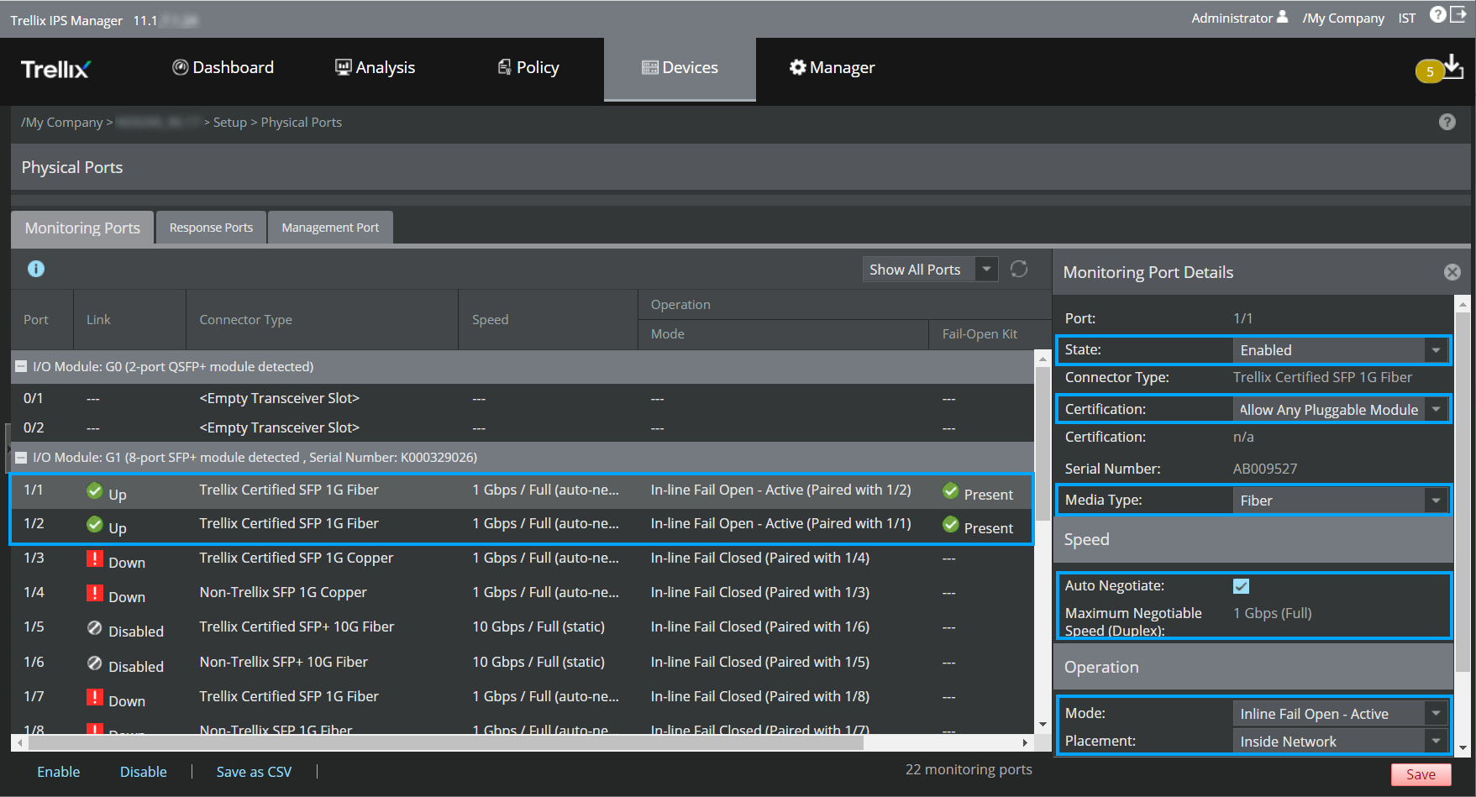The height and width of the screenshot is (797, 1476).
Task: Open the Devices menu
Action: click(680, 68)
